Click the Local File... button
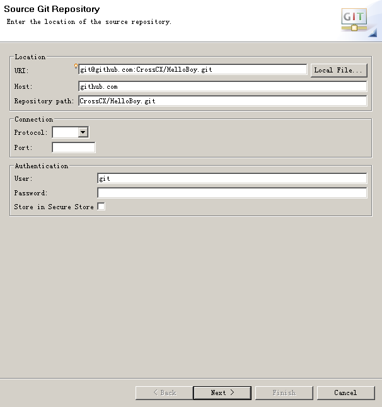Image resolution: width=382 pixels, height=407 pixels. pyautogui.click(x=339, y=71)
